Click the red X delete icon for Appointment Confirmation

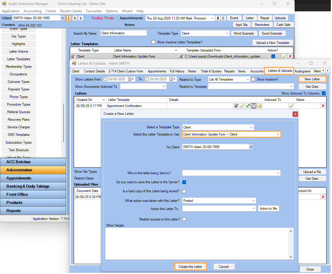(x=323, y=106)
